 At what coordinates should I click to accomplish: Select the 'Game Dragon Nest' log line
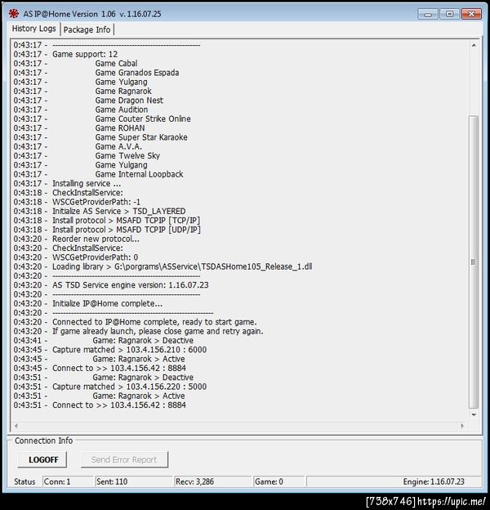[x=88, y=101]
